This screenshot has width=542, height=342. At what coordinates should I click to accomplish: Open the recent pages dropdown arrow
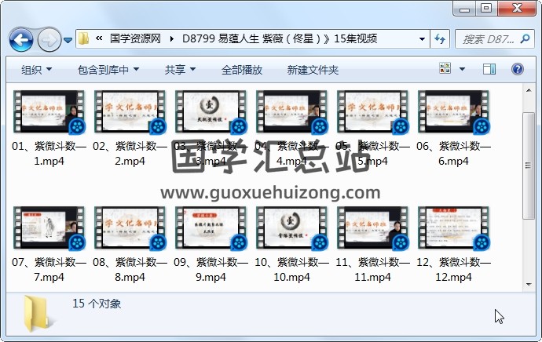(68, 39)
